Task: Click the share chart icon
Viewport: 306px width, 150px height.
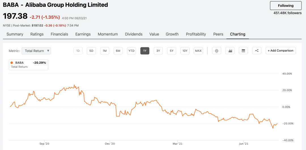Action: (x=257, y=51)
